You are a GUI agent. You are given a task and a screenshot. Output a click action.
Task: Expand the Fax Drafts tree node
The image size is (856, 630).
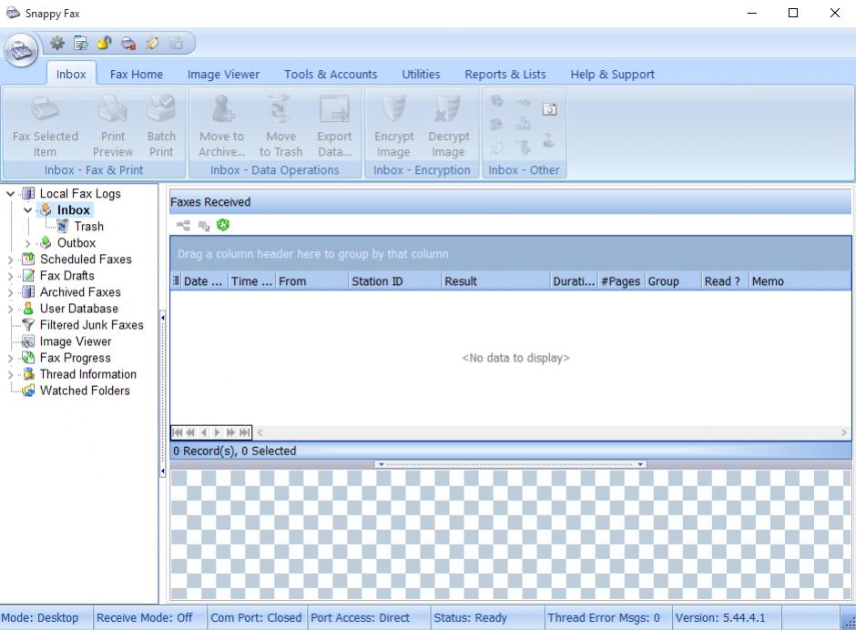[x=10, y=276]
